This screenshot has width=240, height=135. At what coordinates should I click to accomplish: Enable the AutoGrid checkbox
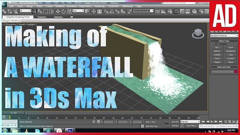[217, 44]
